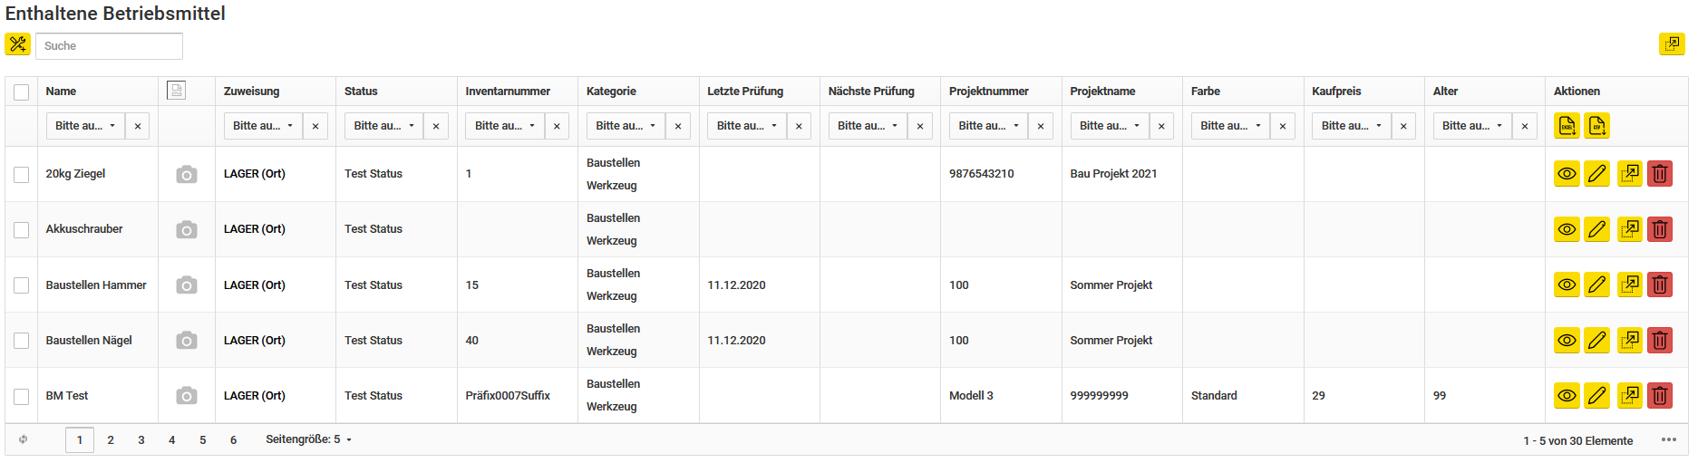The width and height of the screenshot is (1698, 463).
Task: View details of 20kg Ziegel
Action: point(1567,174)
